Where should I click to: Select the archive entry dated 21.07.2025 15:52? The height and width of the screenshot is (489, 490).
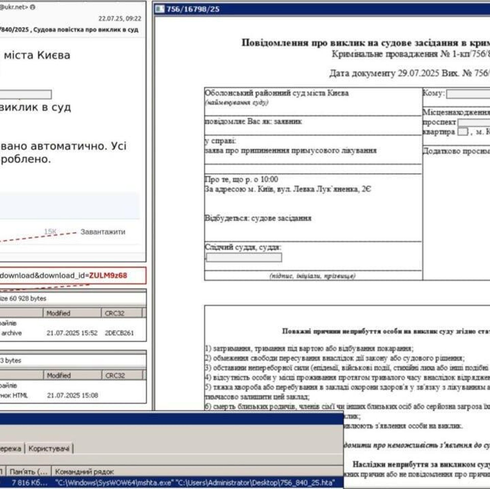click(x=72, y=333)
